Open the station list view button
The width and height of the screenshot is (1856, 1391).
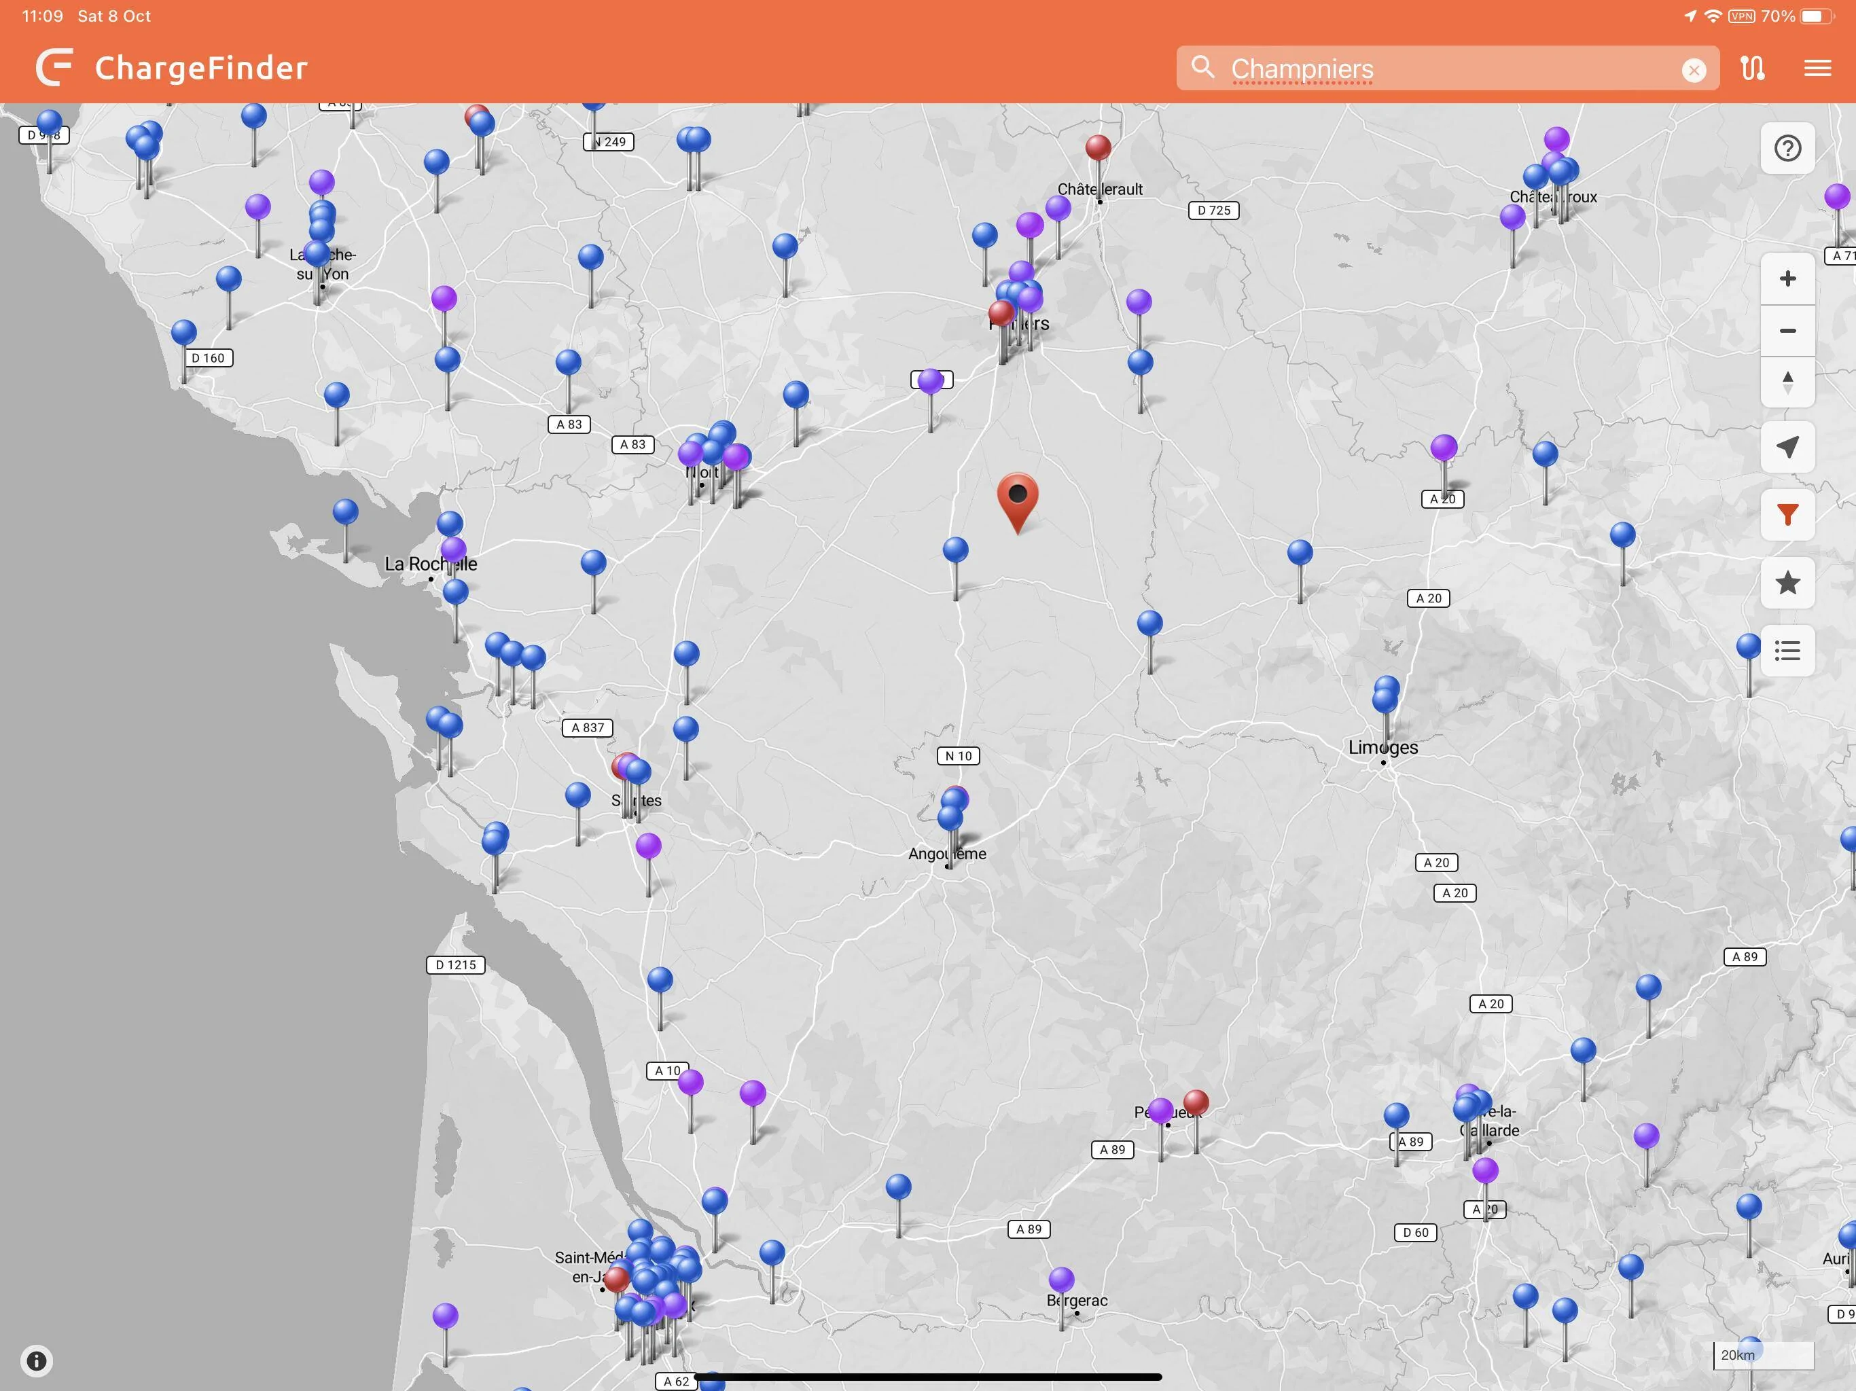(1787, 650)
